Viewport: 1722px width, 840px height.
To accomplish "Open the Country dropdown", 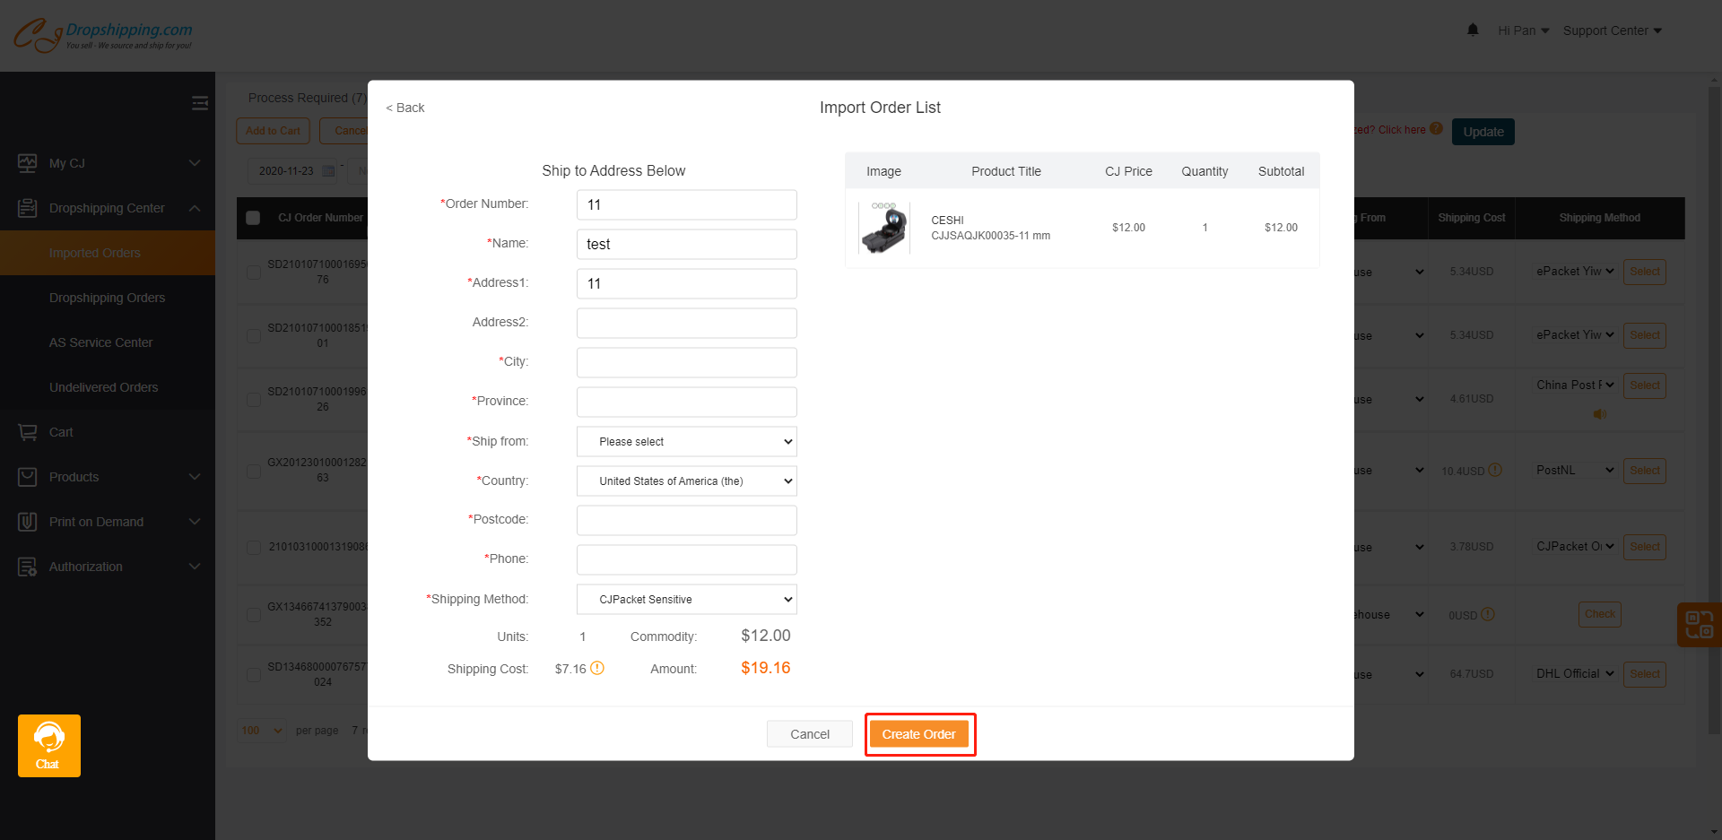I will click(x=686, y=481).
